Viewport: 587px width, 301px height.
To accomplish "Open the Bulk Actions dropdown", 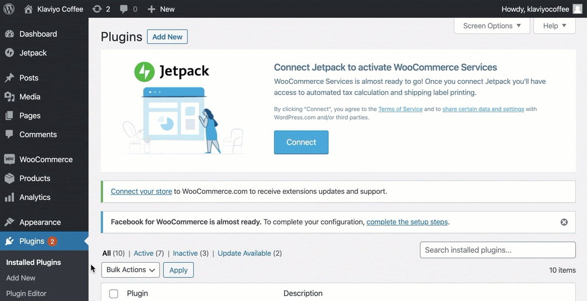I will [x=130, y=270].
